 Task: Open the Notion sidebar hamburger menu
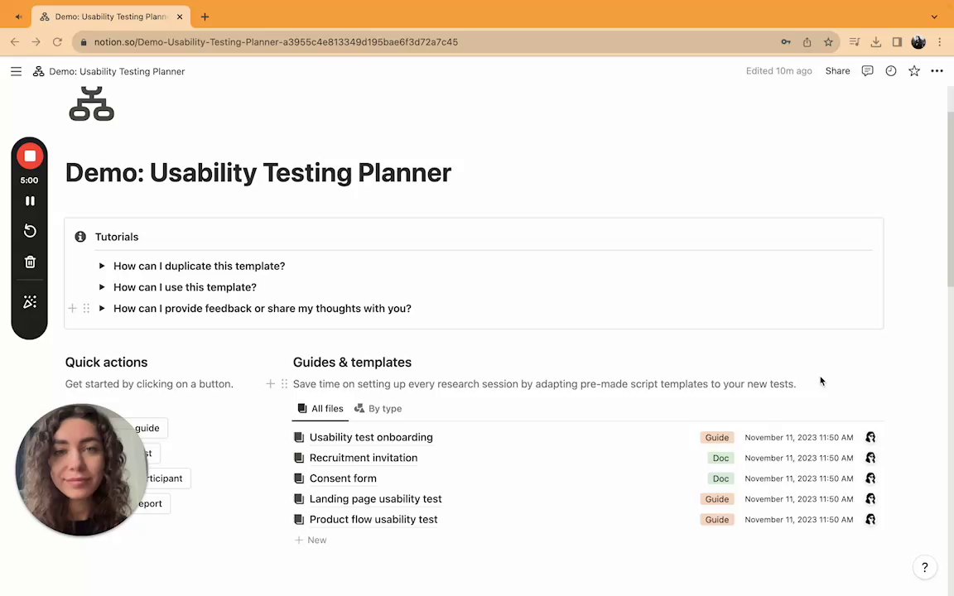click(x=16, y=71)
